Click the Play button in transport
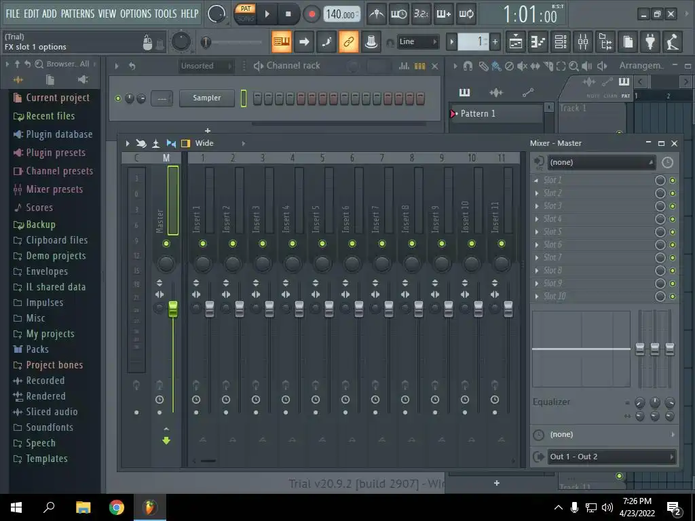Screen dimensions: 695x521 (267, 14)
